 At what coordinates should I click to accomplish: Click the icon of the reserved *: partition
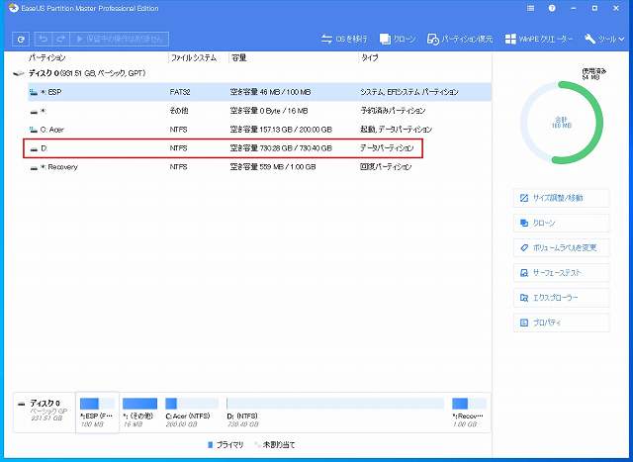tap(34, 111)
